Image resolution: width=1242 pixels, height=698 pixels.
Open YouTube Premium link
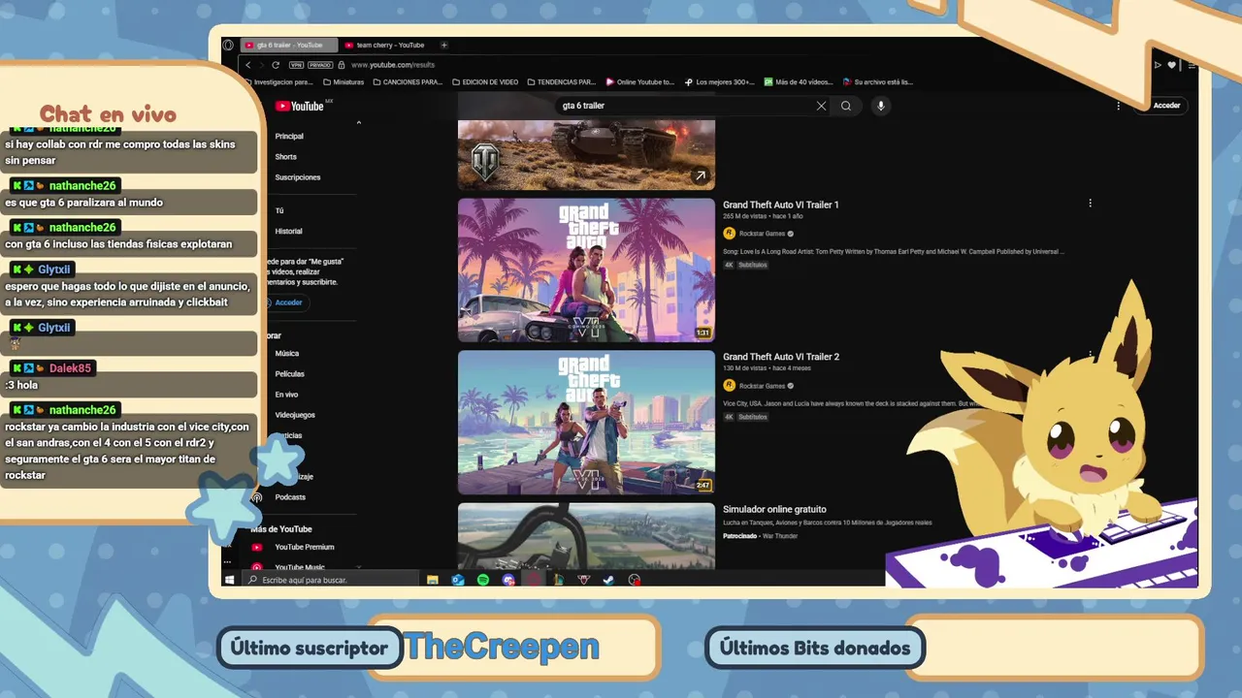[x=304, y=547]
